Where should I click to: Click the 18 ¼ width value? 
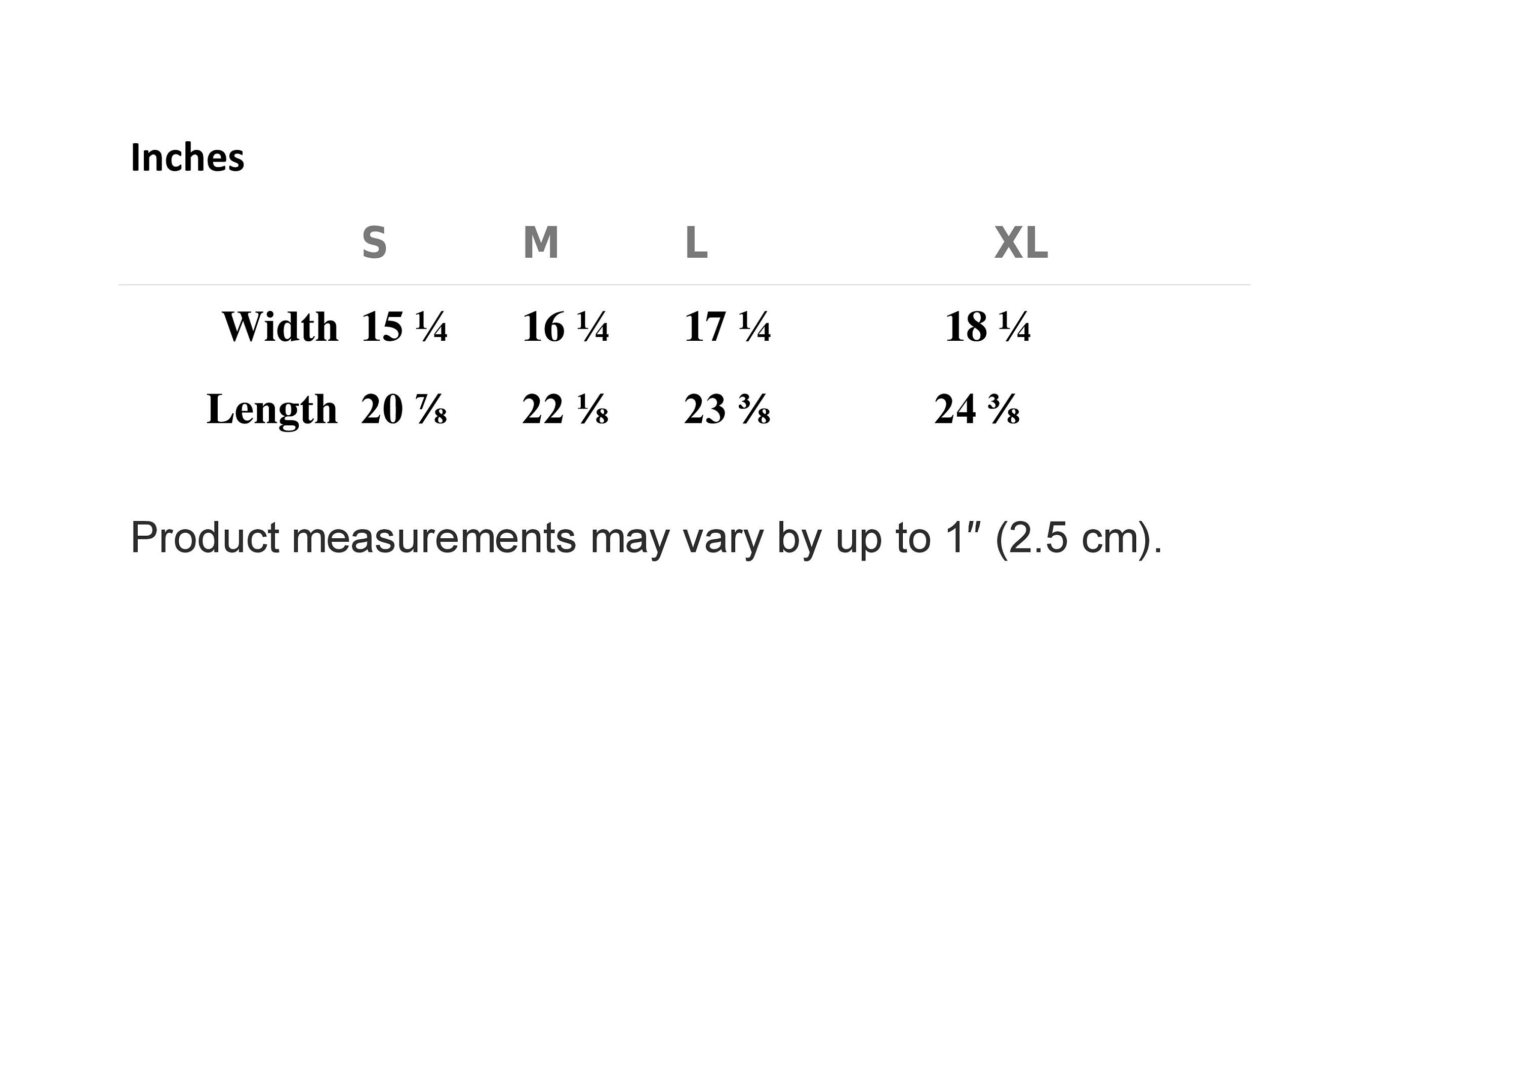click(x=988, y=326)
